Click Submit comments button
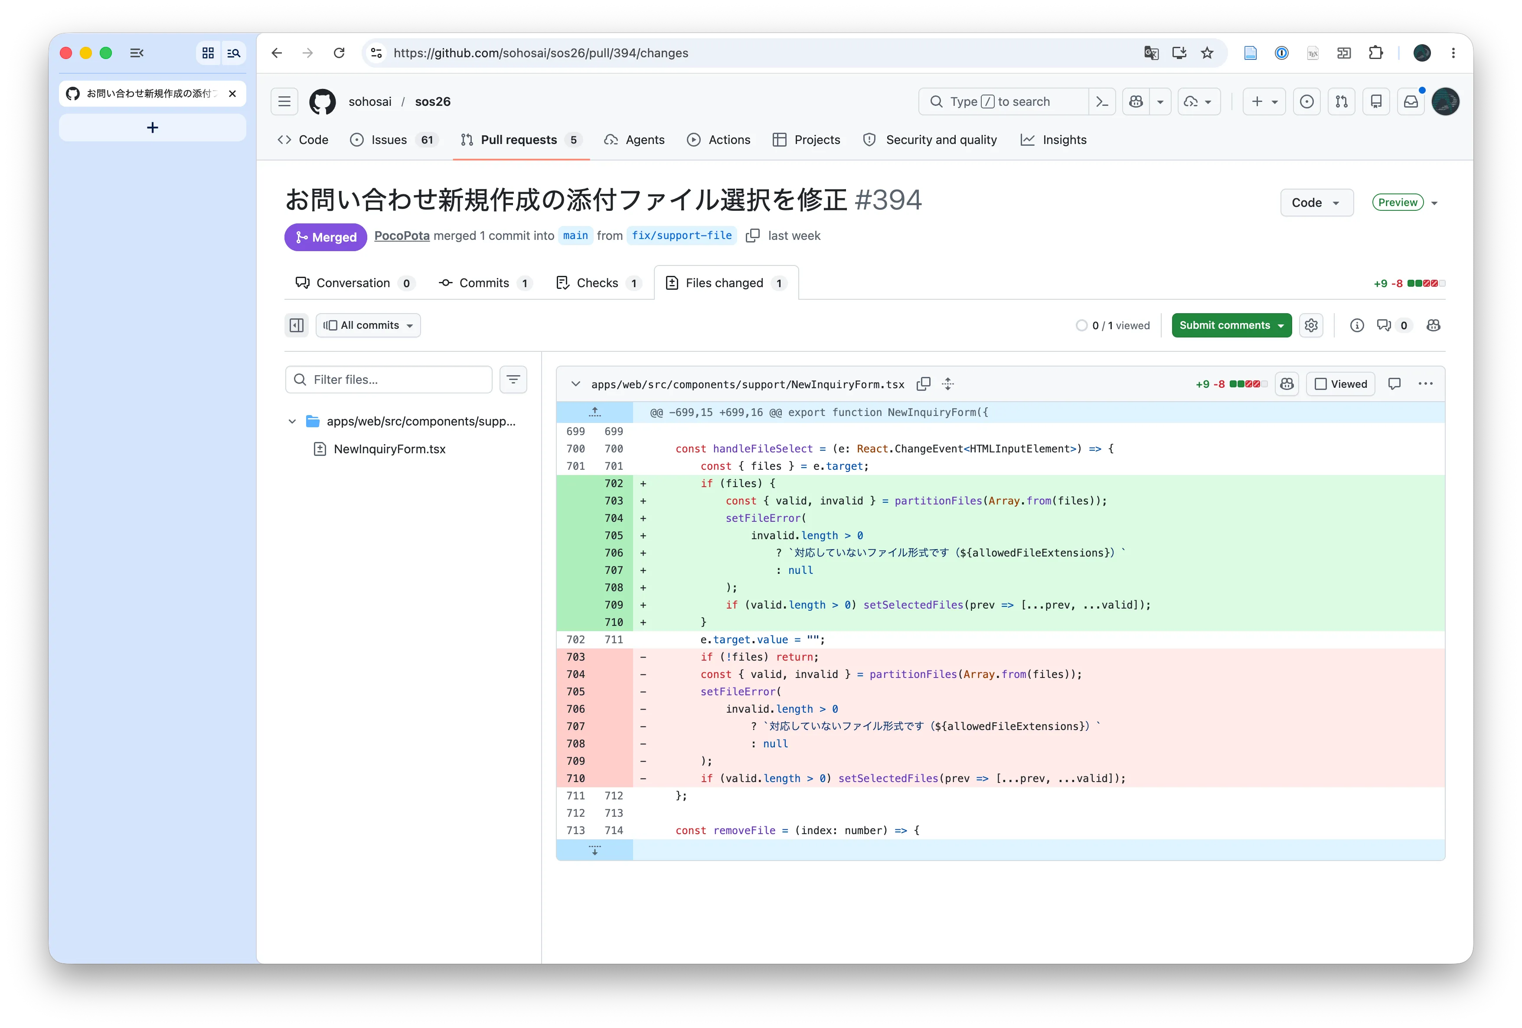Viewport: 1522px width, 1028px height. pos(1231,325)
